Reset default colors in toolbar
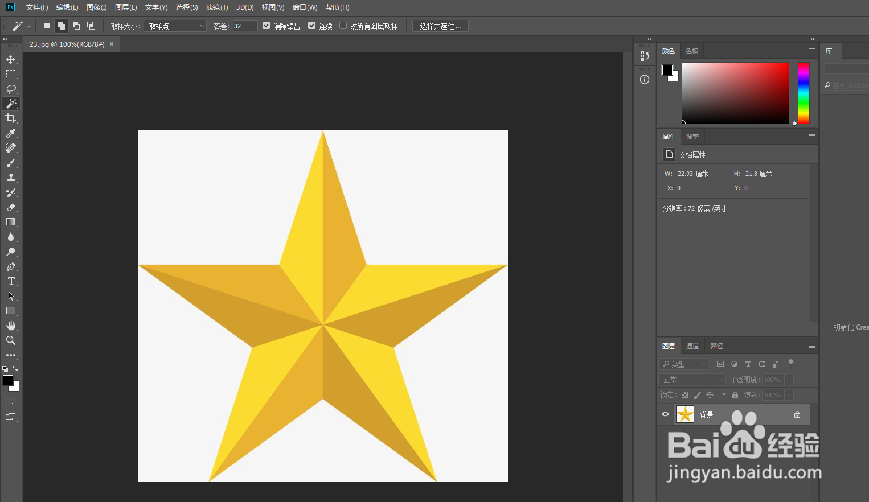869x502 pixels. tap(5, 369)
